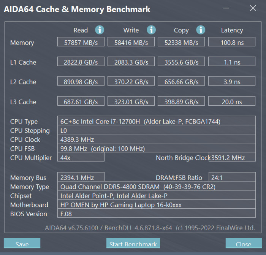Click the info icon next to Copy
266x255 pixels.
click(x=201, y=30)
